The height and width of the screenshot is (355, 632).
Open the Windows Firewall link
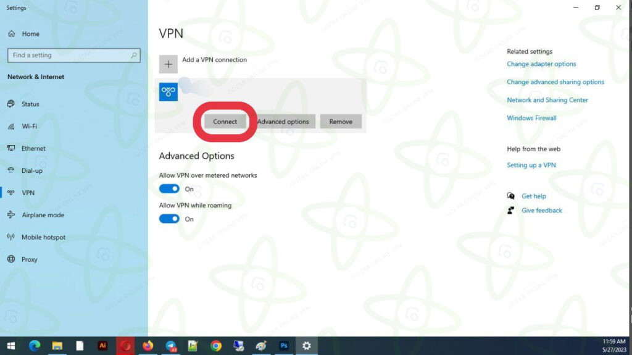point(531,118)
